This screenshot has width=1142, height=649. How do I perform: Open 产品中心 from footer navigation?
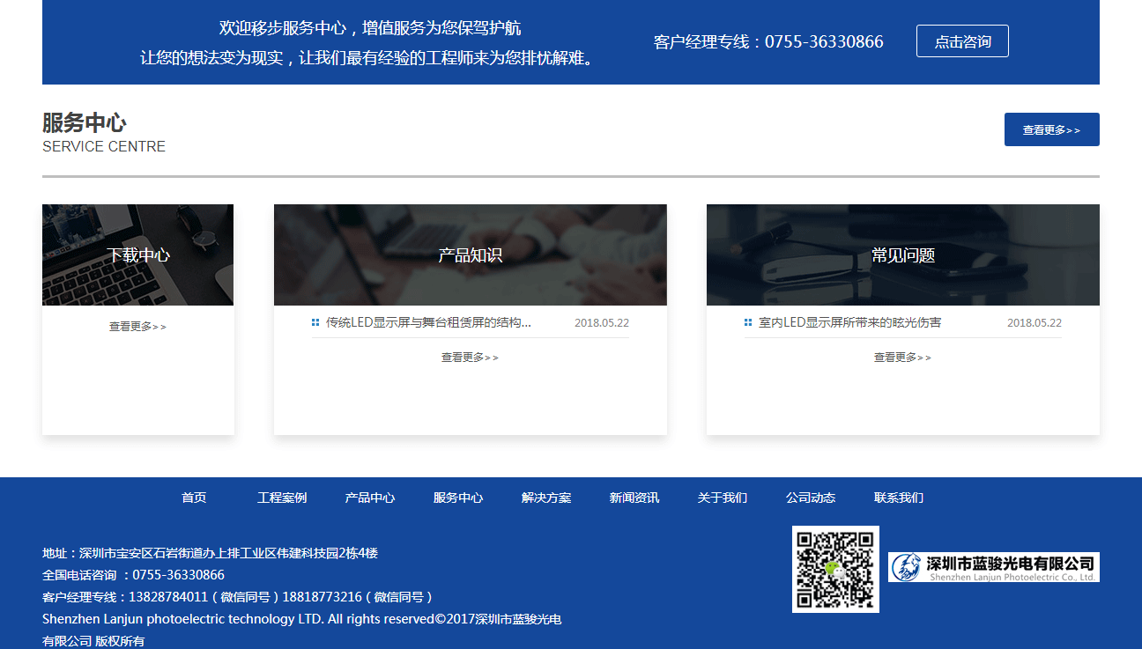[370, 498]
